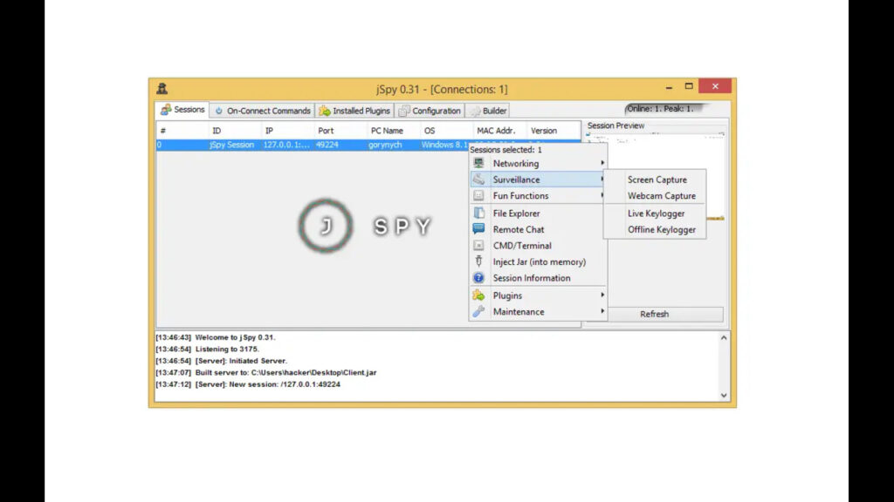Click the 'Listening to 3175' log line
894x502 pixels.
(207, 349)
